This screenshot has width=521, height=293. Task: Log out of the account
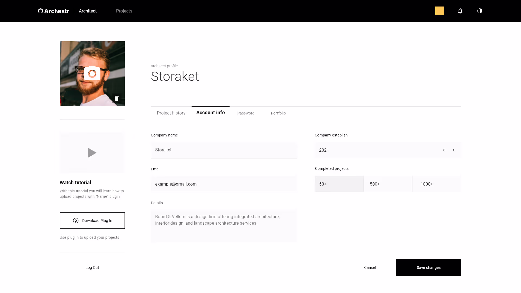coord(92,267)
